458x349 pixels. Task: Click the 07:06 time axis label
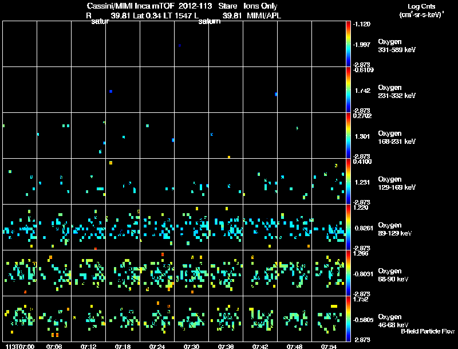click(x=54, y=347)
